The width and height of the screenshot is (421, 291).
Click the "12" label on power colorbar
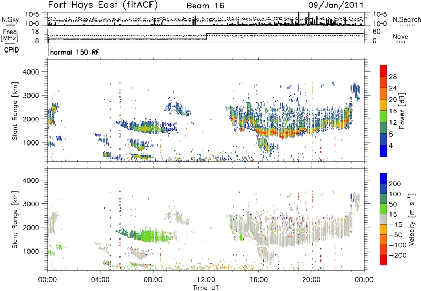pos(393,123)
